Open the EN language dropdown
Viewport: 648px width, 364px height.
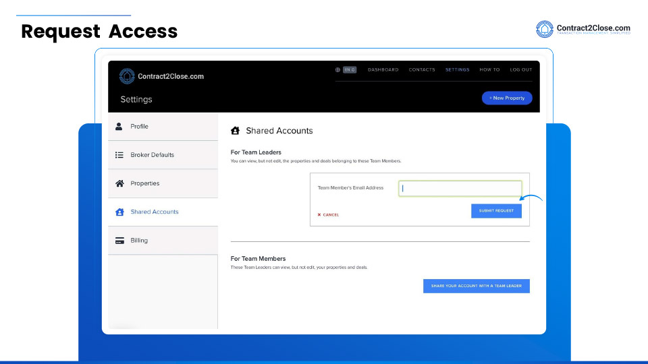(350, 69)
